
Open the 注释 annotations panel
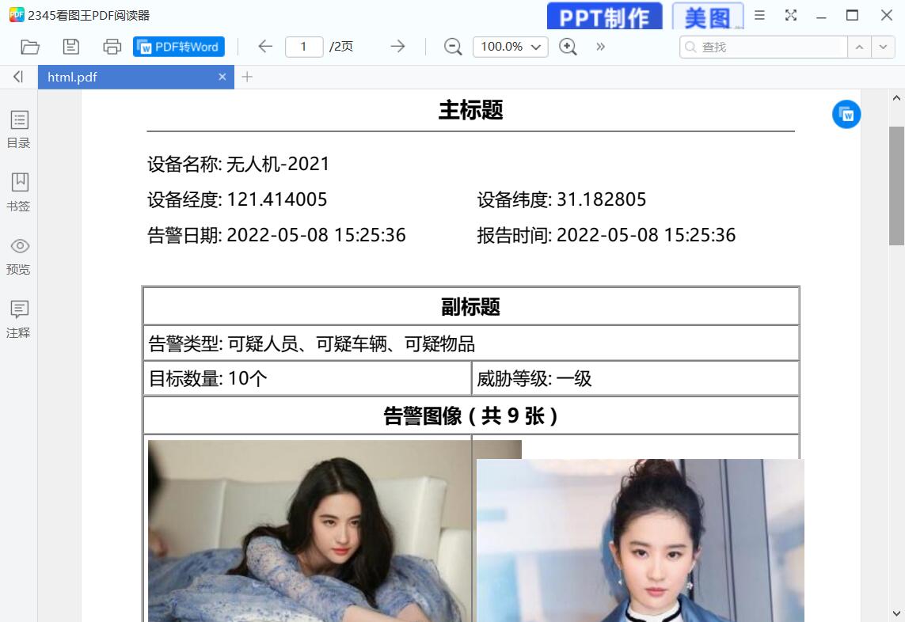tap(19, 319)
